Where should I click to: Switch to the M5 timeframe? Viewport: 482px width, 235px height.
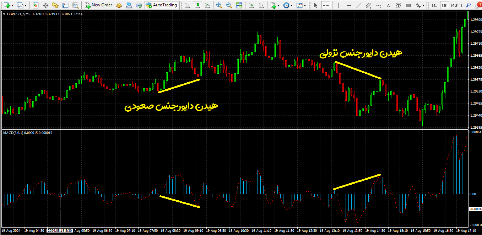[444, 5]
